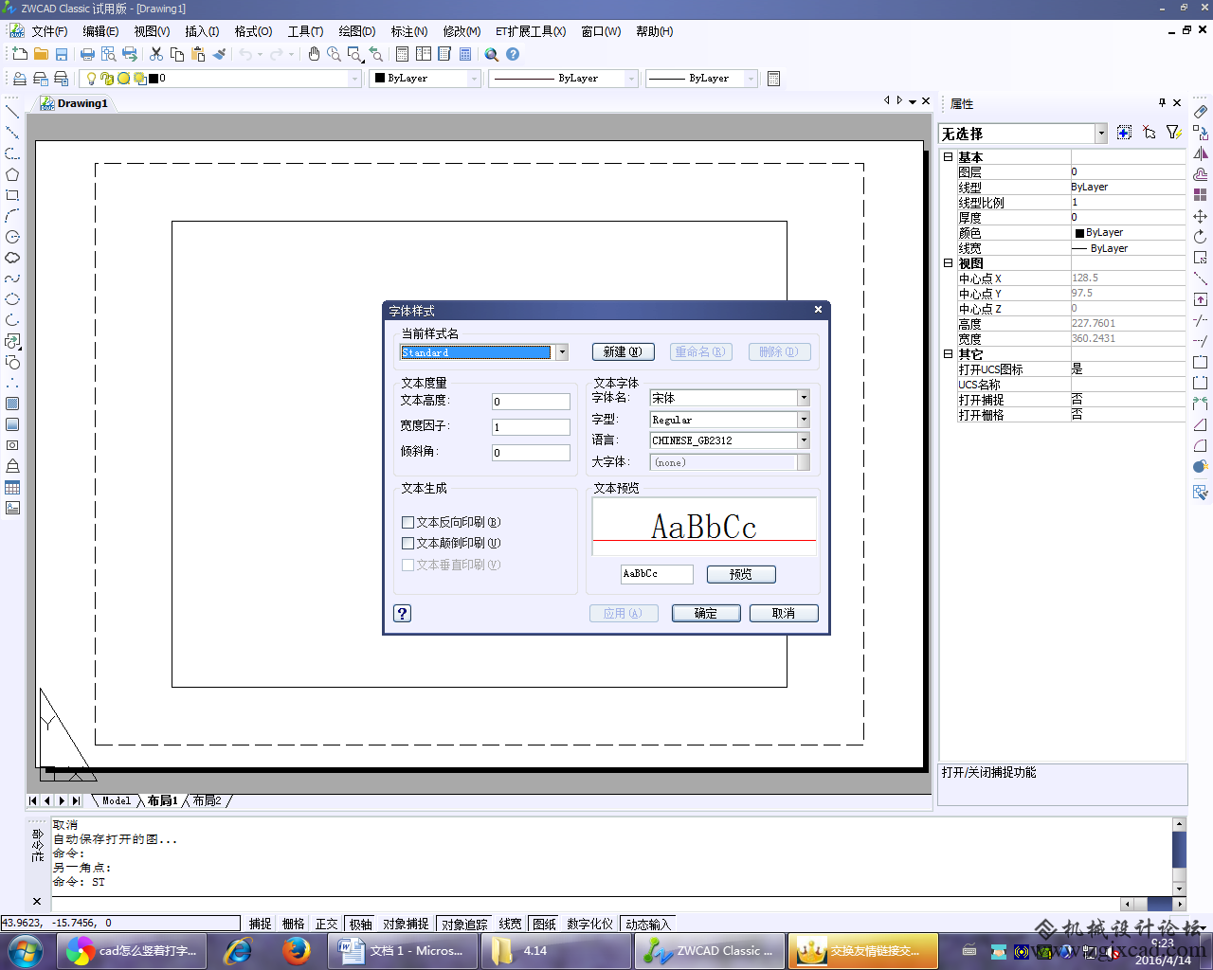
Task: Select the Explode bomb tool
Action: coord(1200,466)
